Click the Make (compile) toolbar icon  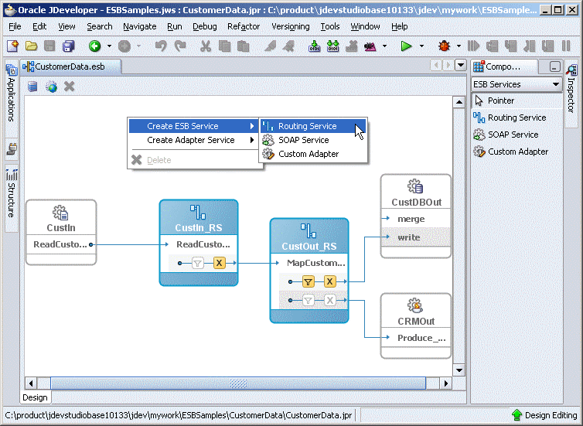coord(314,46)
